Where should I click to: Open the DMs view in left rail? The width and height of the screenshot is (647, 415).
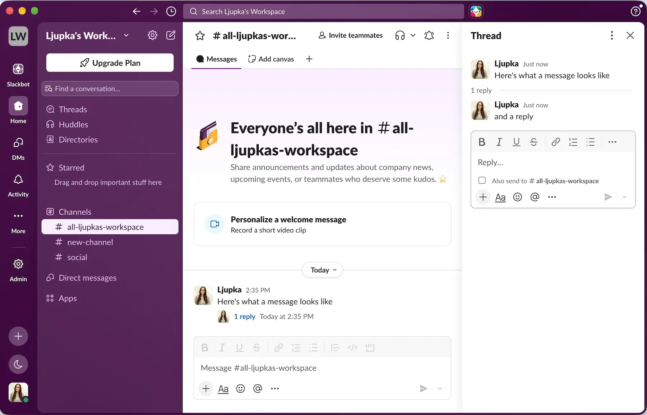tap(18, 148)
